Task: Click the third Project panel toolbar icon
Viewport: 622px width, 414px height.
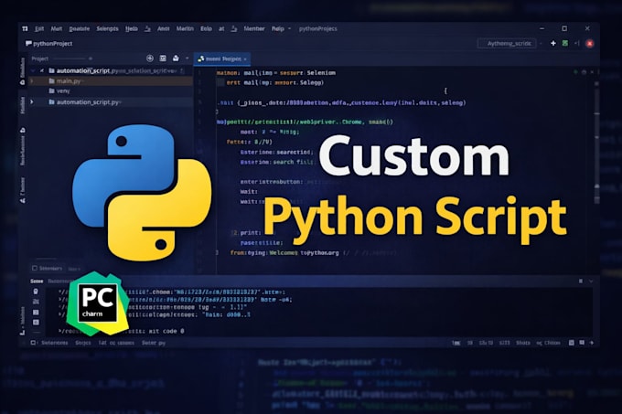Action: pos(176,58)
